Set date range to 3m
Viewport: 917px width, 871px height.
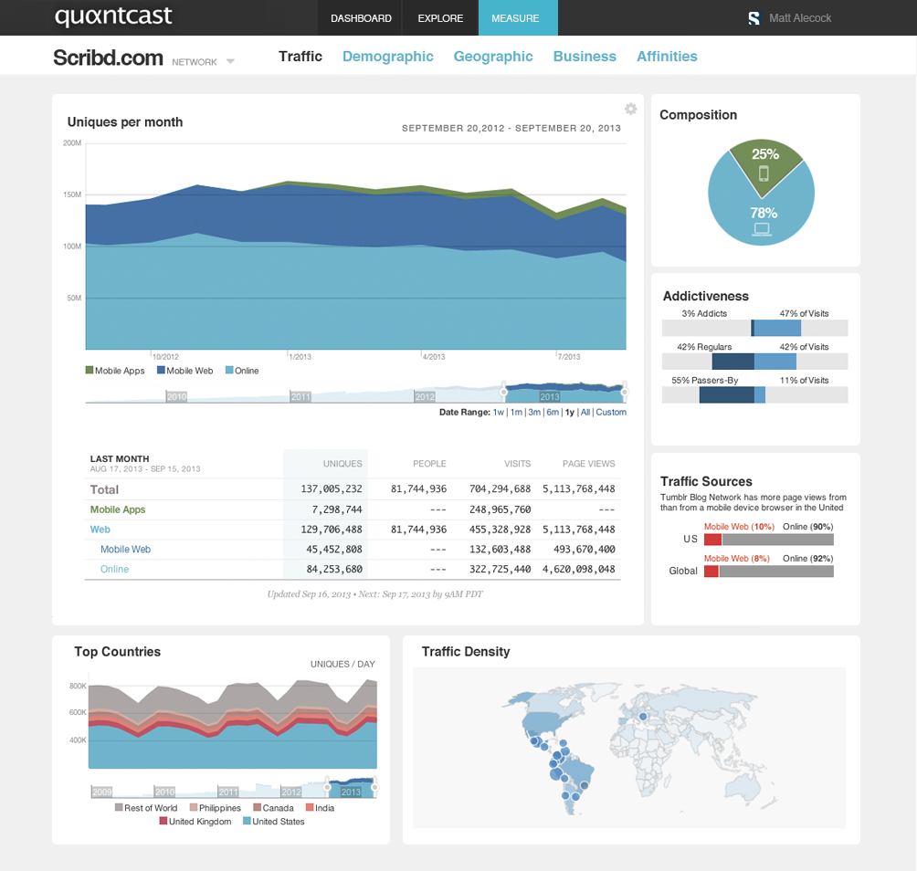click(x=534, y=412)
